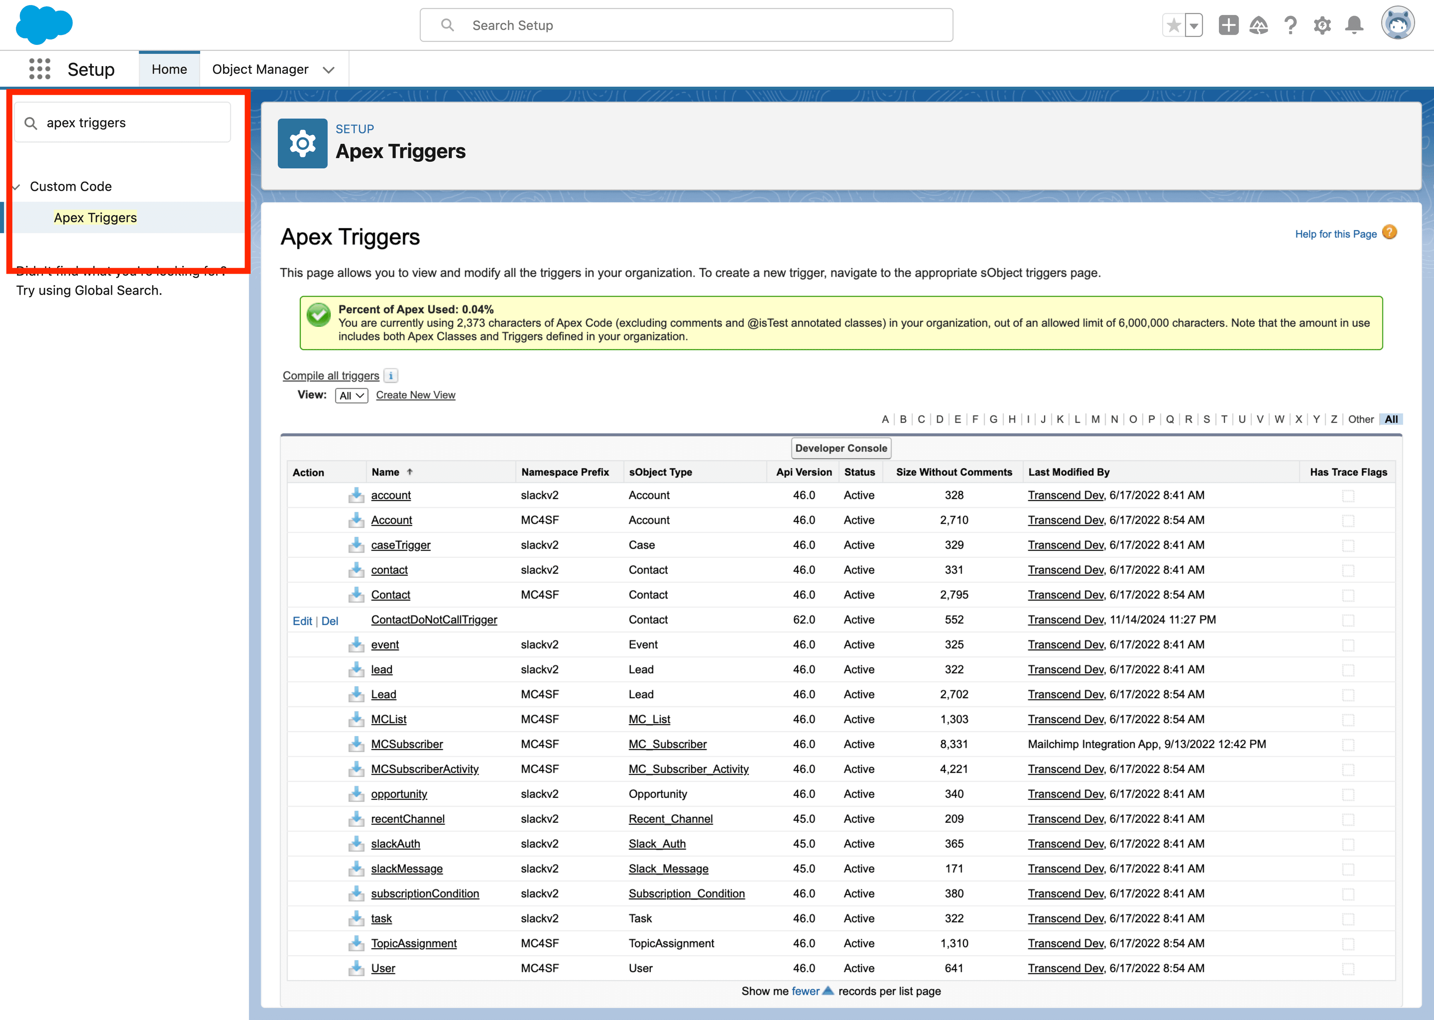Image resolution: width=1434 pixels, height=1020 pixels.
Task: Download the event trigger
Action: [356, 644]
